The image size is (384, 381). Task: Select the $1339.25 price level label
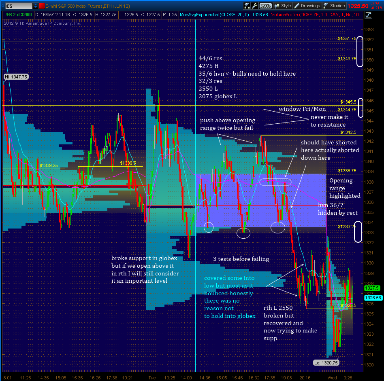click(49, 165)
